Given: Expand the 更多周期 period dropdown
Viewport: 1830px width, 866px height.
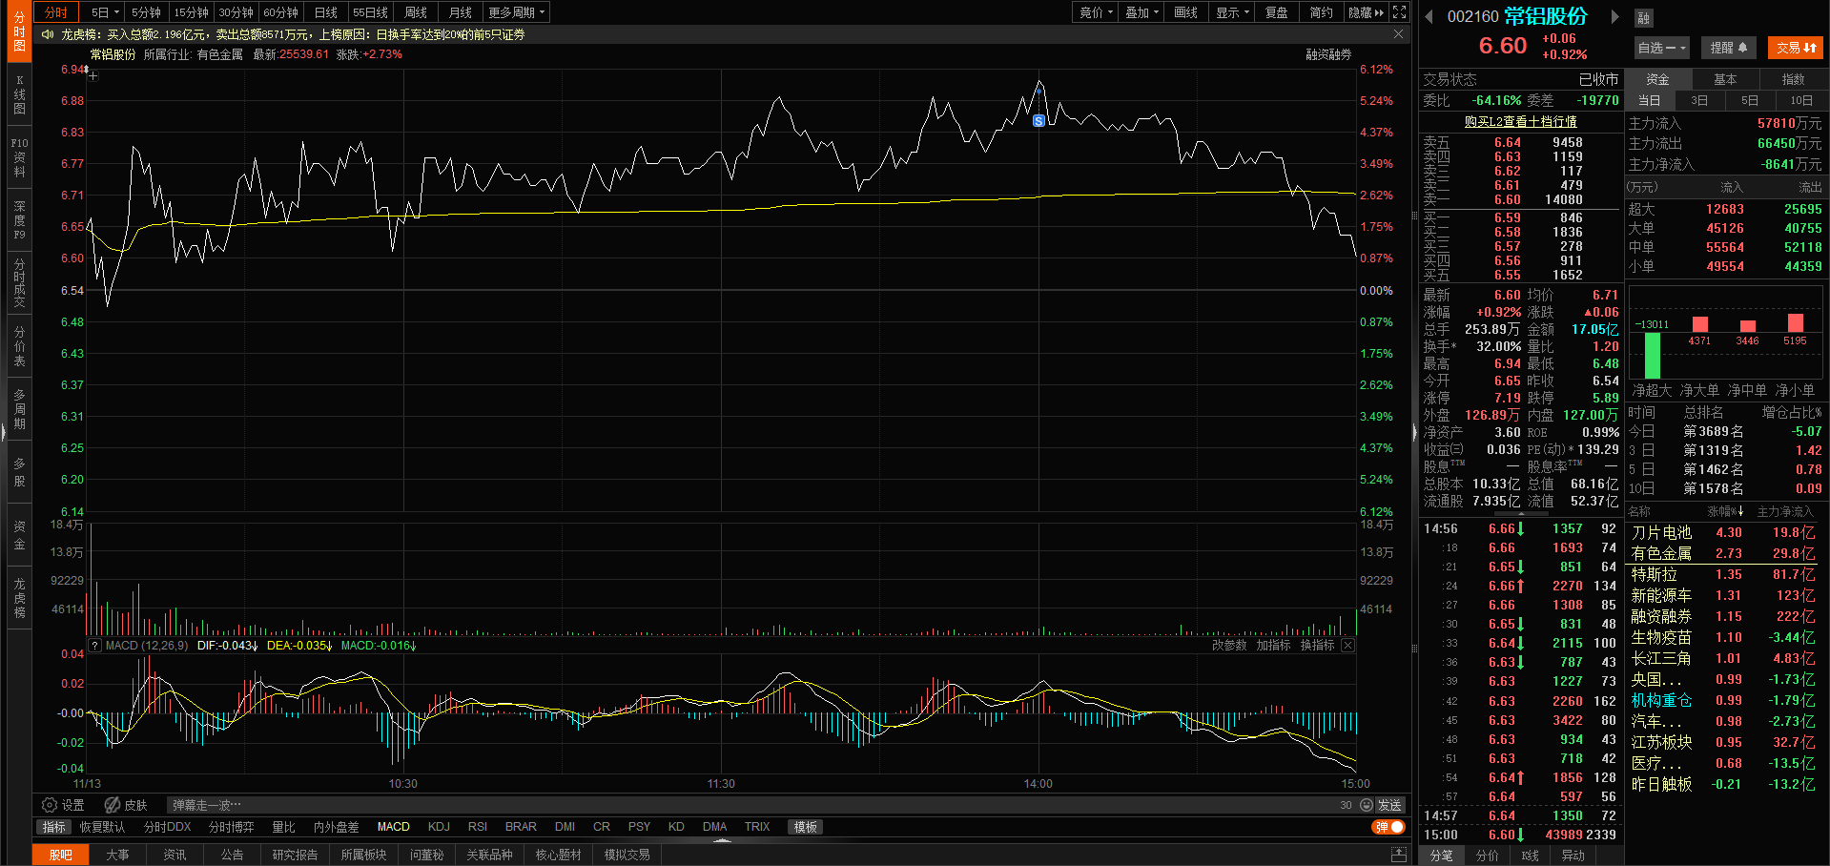Looking at the screenshot, I should [516, 12].
